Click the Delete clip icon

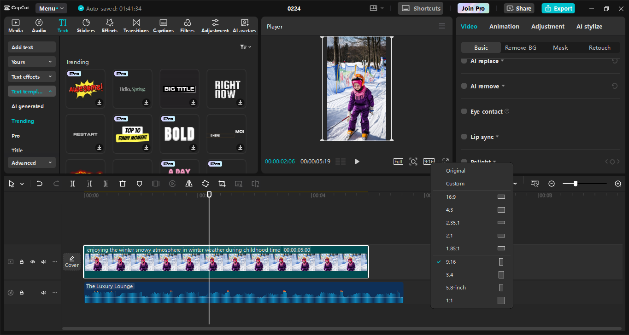click(122, 183)
